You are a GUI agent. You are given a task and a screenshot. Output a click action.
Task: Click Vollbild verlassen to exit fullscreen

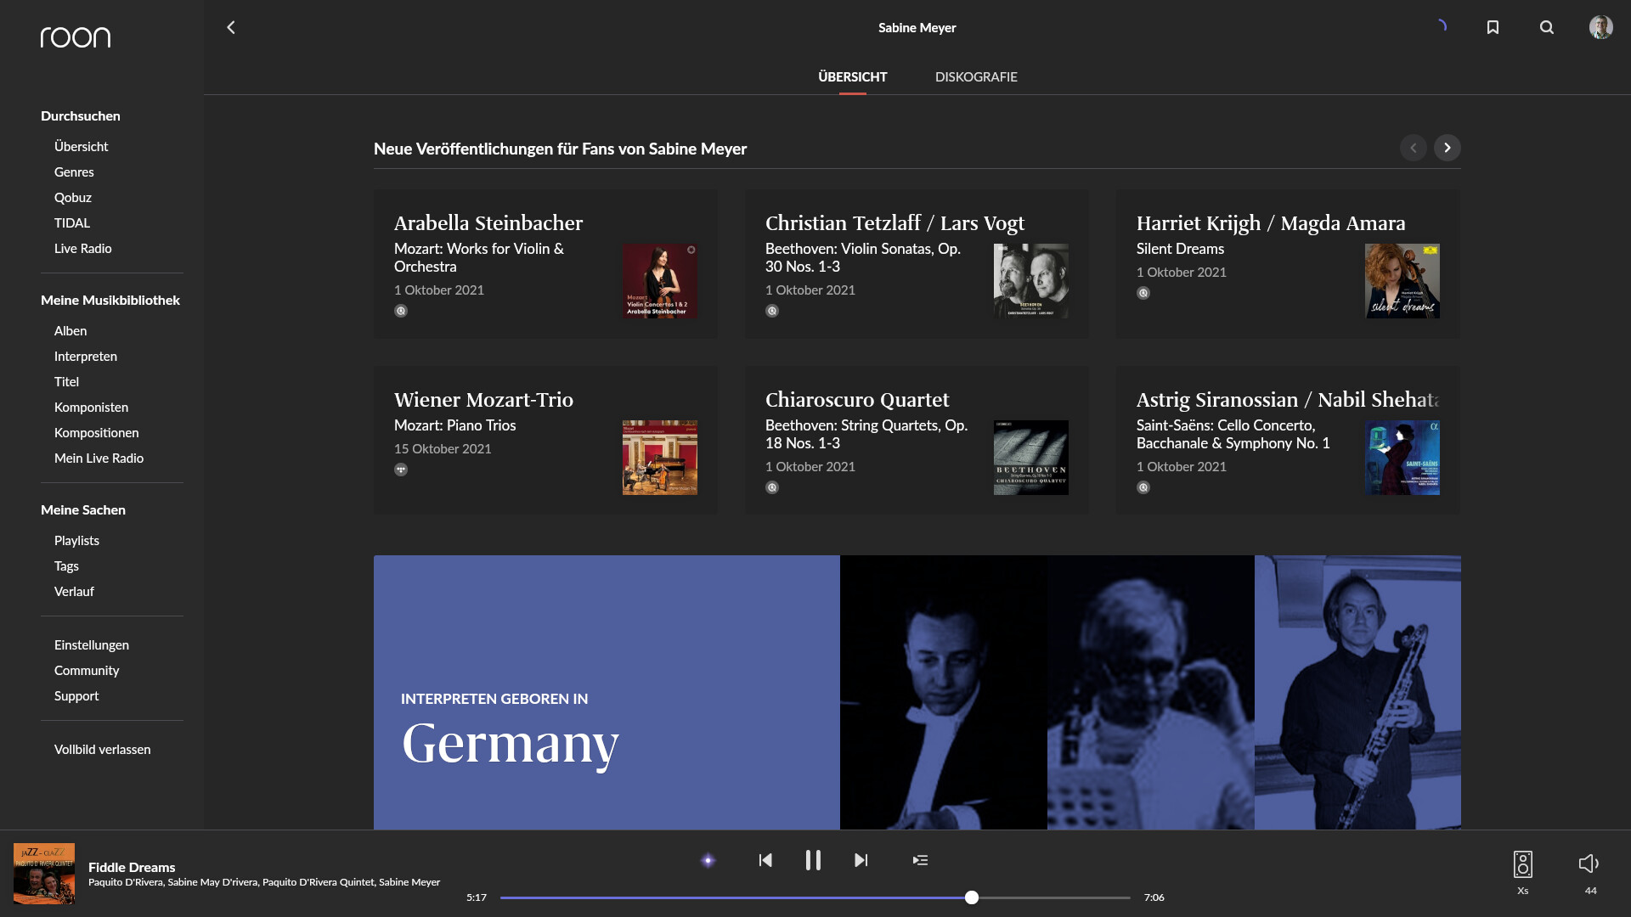(x=103, y=749)
